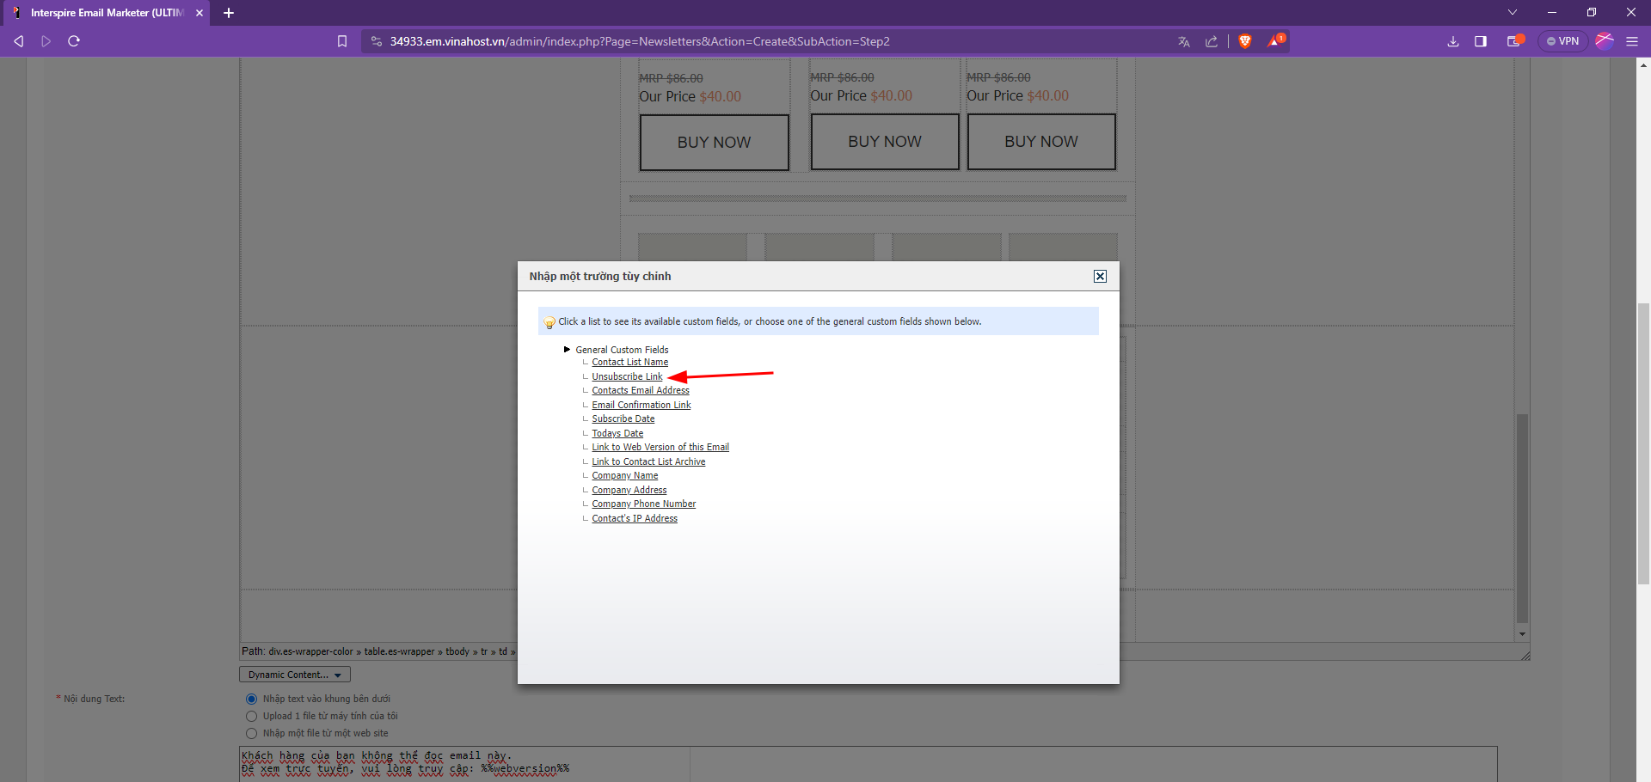Open the Brave Rewards triangle icon
Image resolution: width=1651 pixels, height=782 pixels.
tap(1275, 41)
